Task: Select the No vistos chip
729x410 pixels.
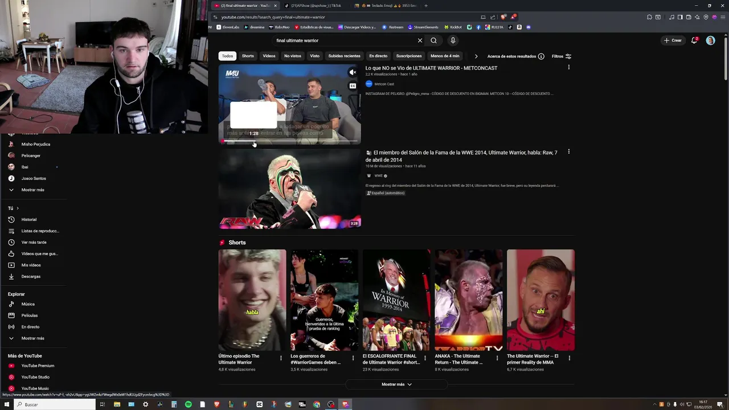Action: tap(292, 56)
